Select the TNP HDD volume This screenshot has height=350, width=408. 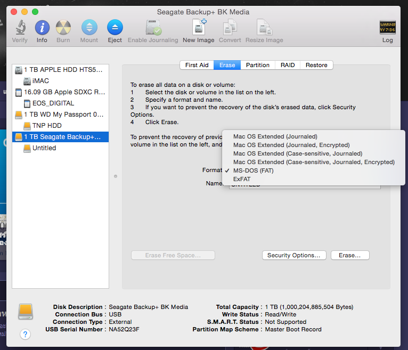(x=60, y=126)
